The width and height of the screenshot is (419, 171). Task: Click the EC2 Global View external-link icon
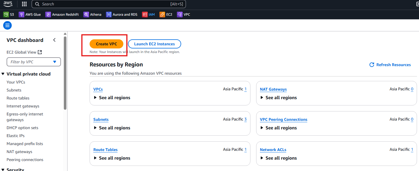[40, 52]
